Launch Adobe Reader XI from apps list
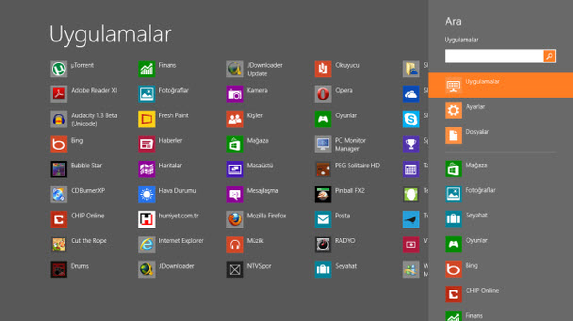 [x=59, y=94]
